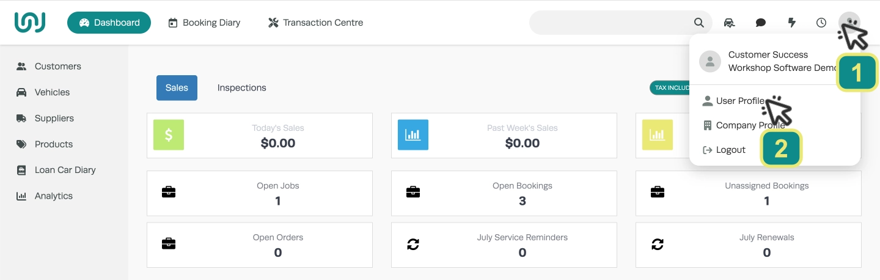This screenshot has height=280, width=880.
Task: Open the Open Jobs card
Action: (260, 193)
